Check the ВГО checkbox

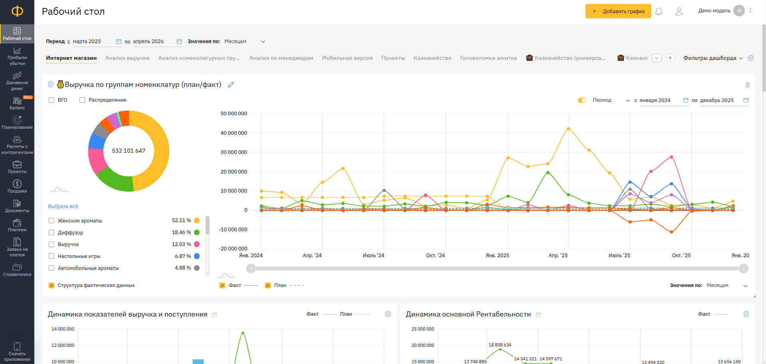click(51, 100)
